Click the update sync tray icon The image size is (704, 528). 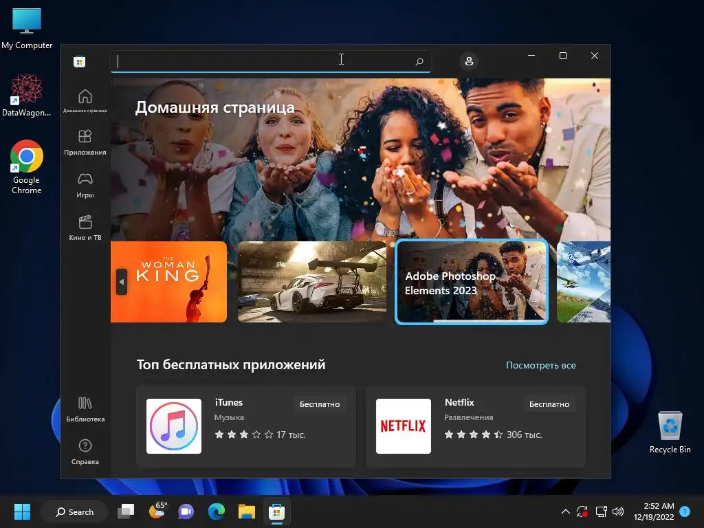click(x=582, y=511)
